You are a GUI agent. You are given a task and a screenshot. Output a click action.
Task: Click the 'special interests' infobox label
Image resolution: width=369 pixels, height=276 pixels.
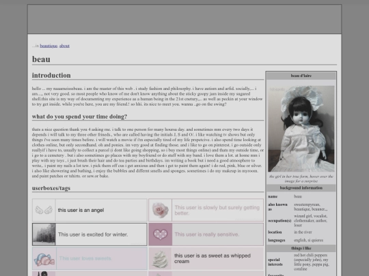click(x=275, y=262)
